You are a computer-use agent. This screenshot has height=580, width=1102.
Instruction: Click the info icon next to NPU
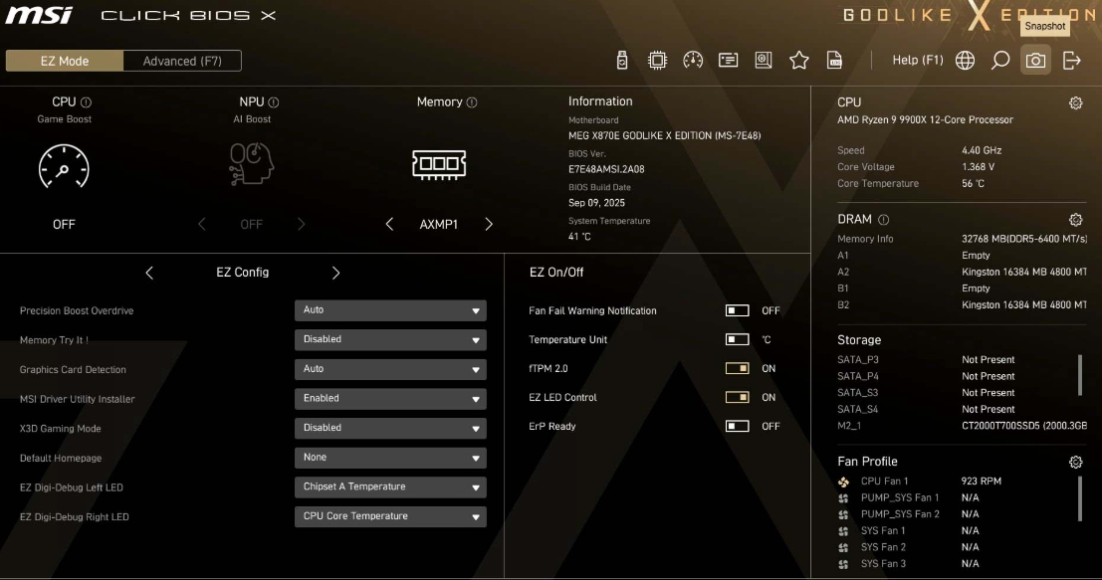(274, 102)
